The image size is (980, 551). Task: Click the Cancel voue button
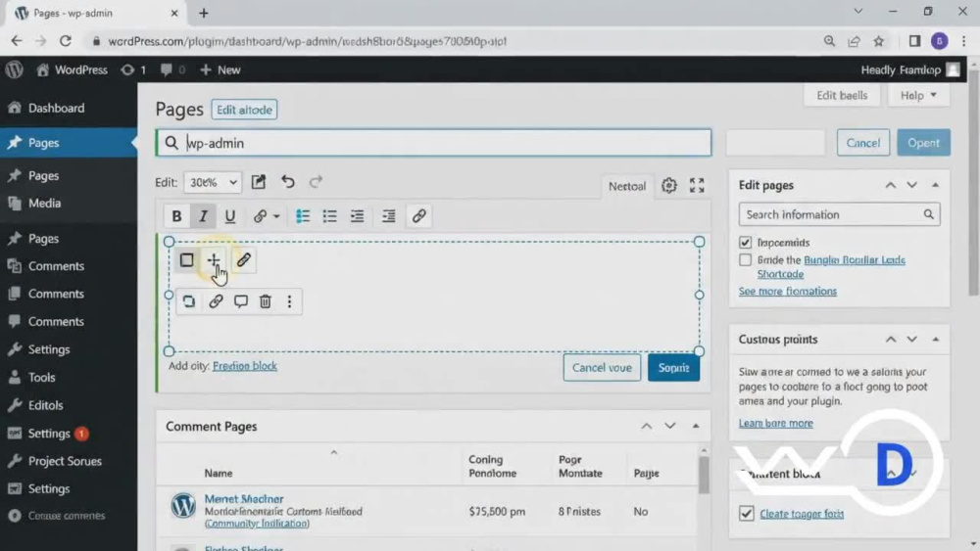point(602,368)
